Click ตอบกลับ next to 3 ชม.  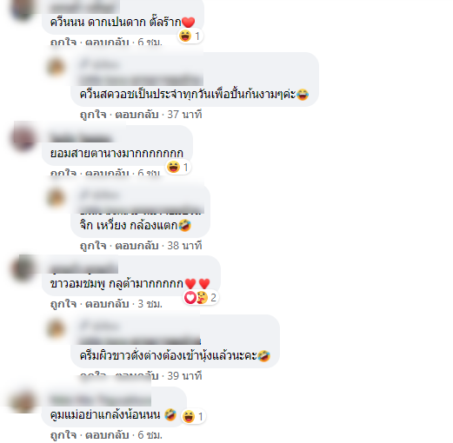click(107, 304)
